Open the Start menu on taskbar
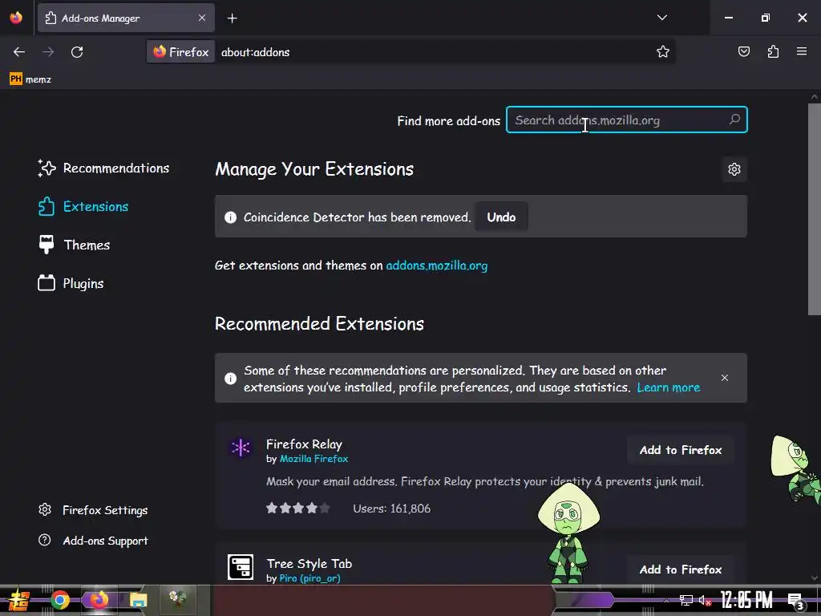The width and height of the screenshot is (821, 616). click(18, 600)
